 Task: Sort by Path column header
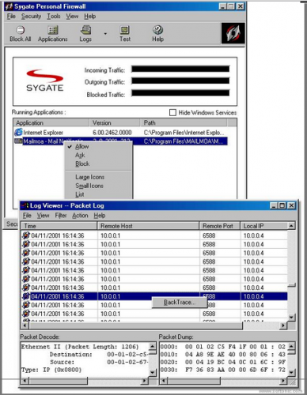coord(184,122)
